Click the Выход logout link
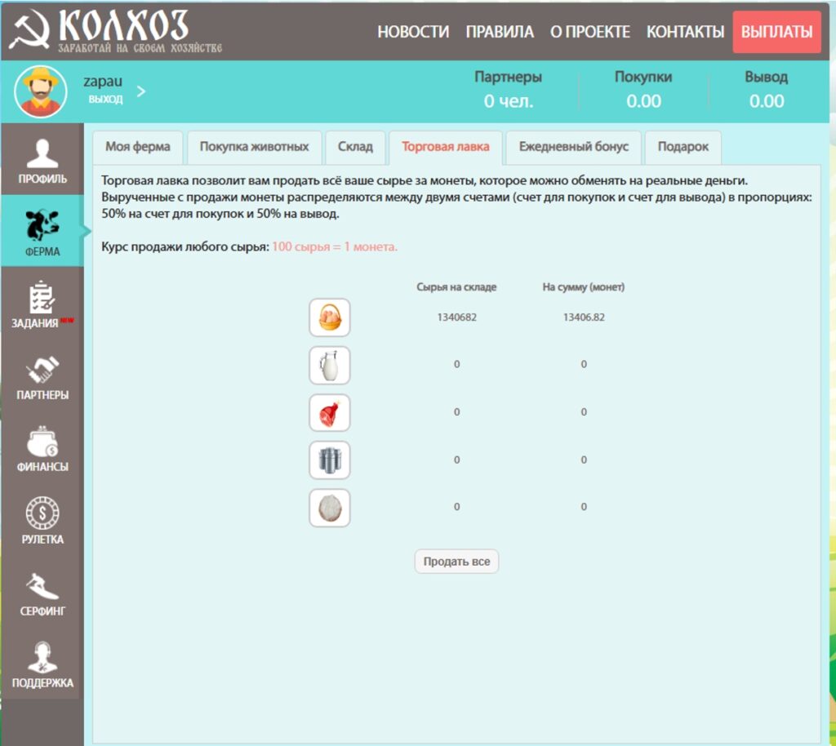 tap(105, 99)
